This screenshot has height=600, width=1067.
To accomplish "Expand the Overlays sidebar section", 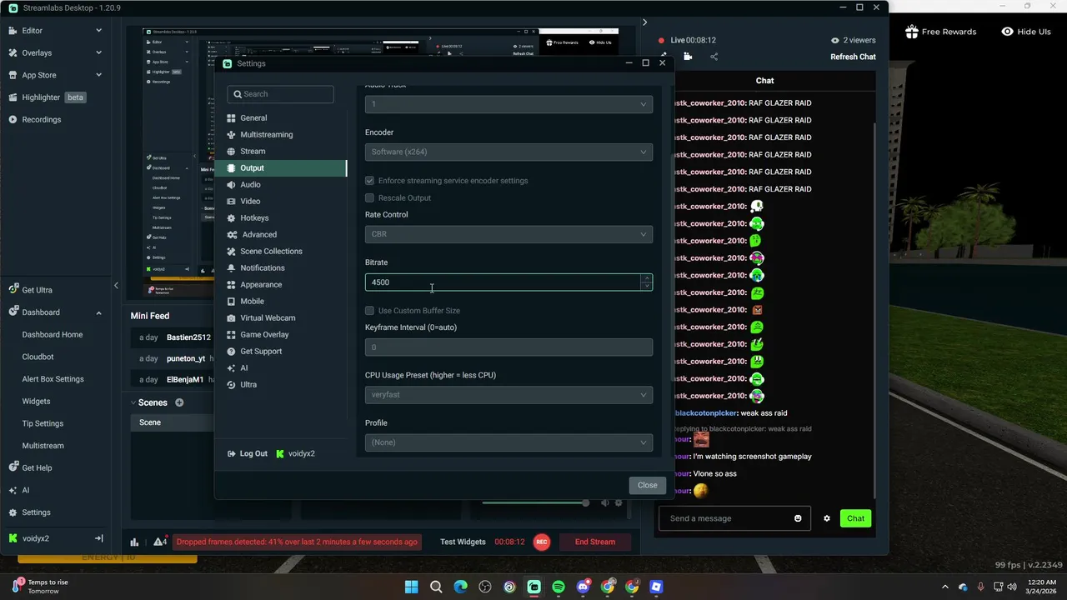I will (98, 52).
